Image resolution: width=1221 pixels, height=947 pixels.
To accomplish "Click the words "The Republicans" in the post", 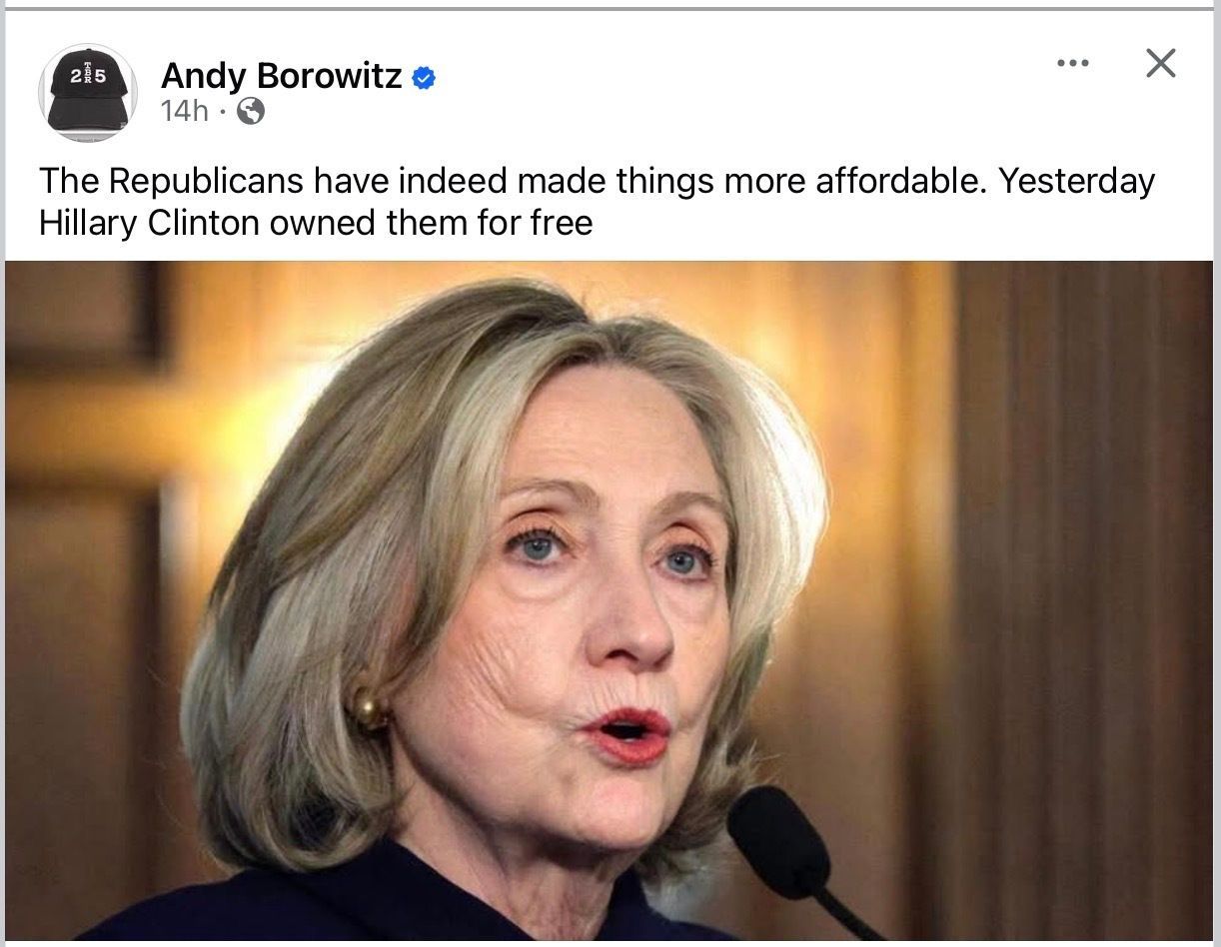I will 170,182.
